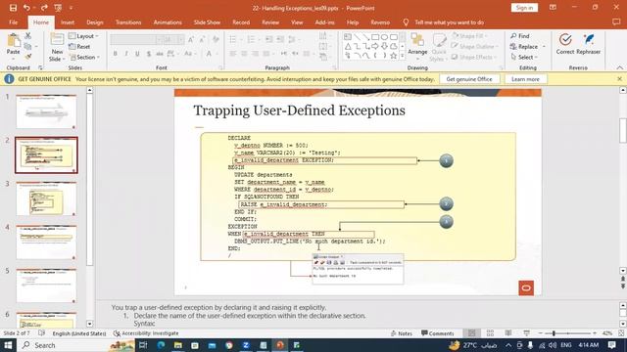Undo the last action
Viewport: 627px width, 352px height.
tap(26, 8)
